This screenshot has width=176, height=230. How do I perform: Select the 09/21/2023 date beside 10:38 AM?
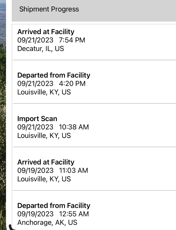35,127
